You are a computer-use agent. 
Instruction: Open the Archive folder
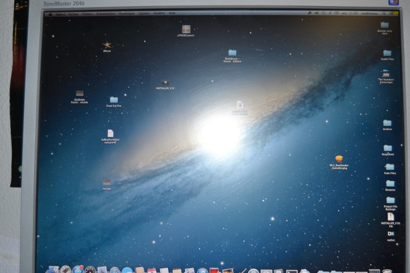click(x=387, y=123)
